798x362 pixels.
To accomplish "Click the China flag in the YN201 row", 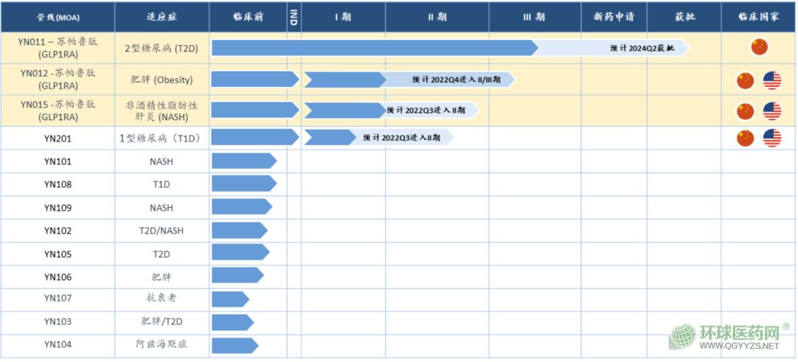I will [746, 138].
